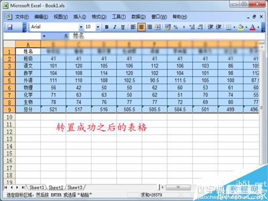This screenshot has width=268, height=201.
Task: Open the 编辑(E) menu
Action: point(41,17)
